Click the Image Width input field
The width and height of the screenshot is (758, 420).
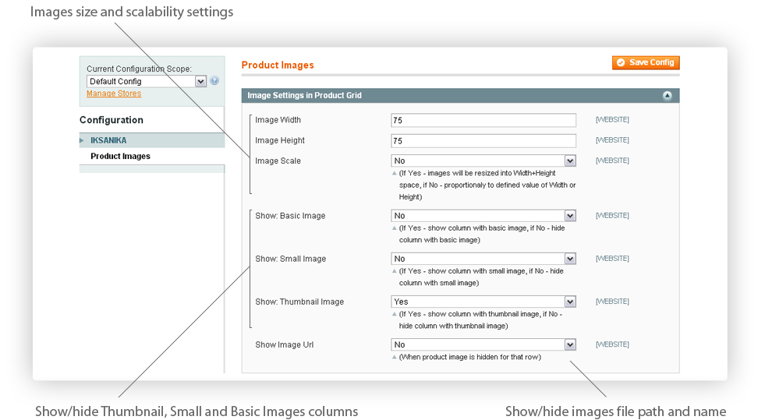[x=483, y=120]
